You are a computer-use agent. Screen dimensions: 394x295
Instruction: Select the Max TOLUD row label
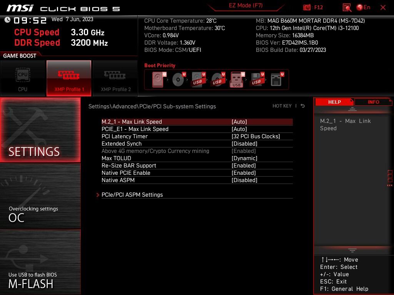tap(116, 158)
